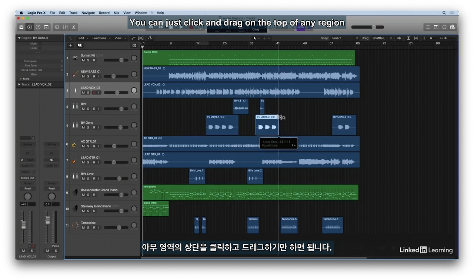Click the Apple menu logo
The image size is (474, 280).
21,13
